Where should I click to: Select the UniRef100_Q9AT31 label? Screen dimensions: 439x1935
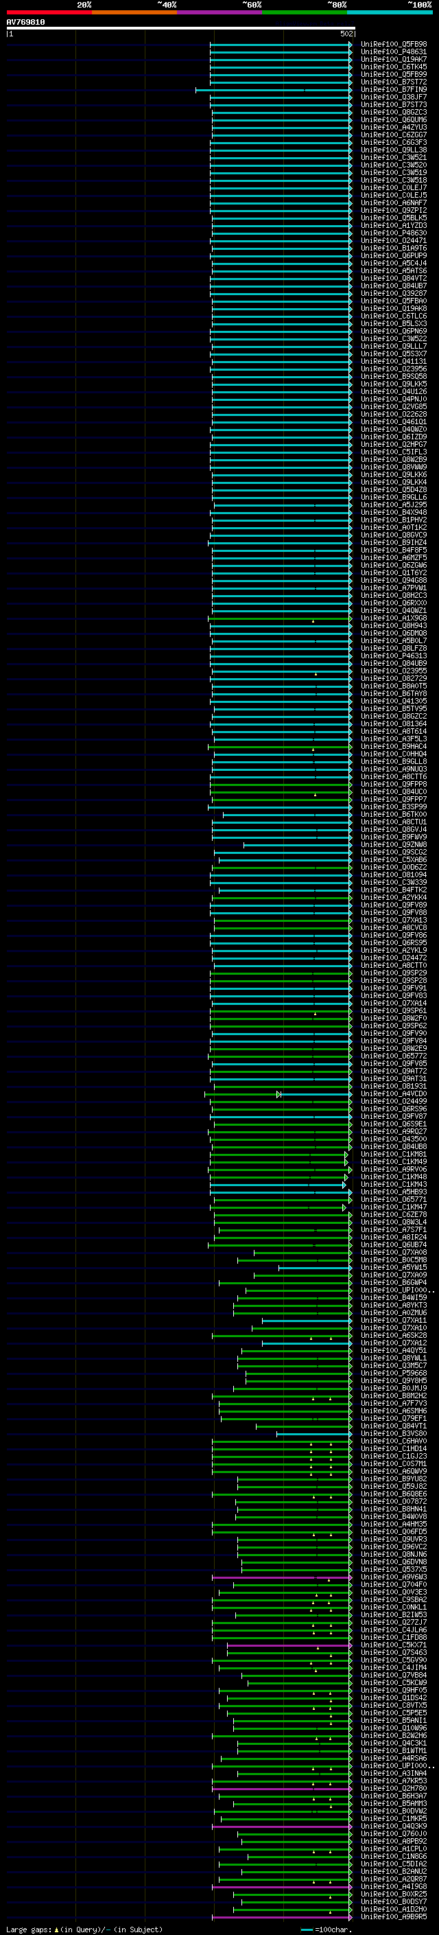coord(393,1078)
